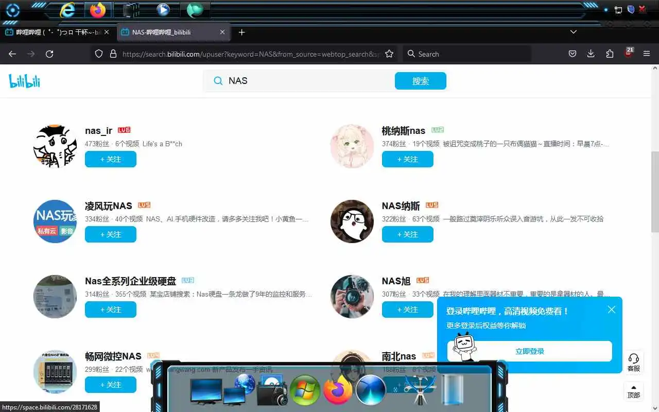This screenshot has height=412, width=659.
Task: Focus the bilibili NAS search input
Action: (x=308, y=81)
